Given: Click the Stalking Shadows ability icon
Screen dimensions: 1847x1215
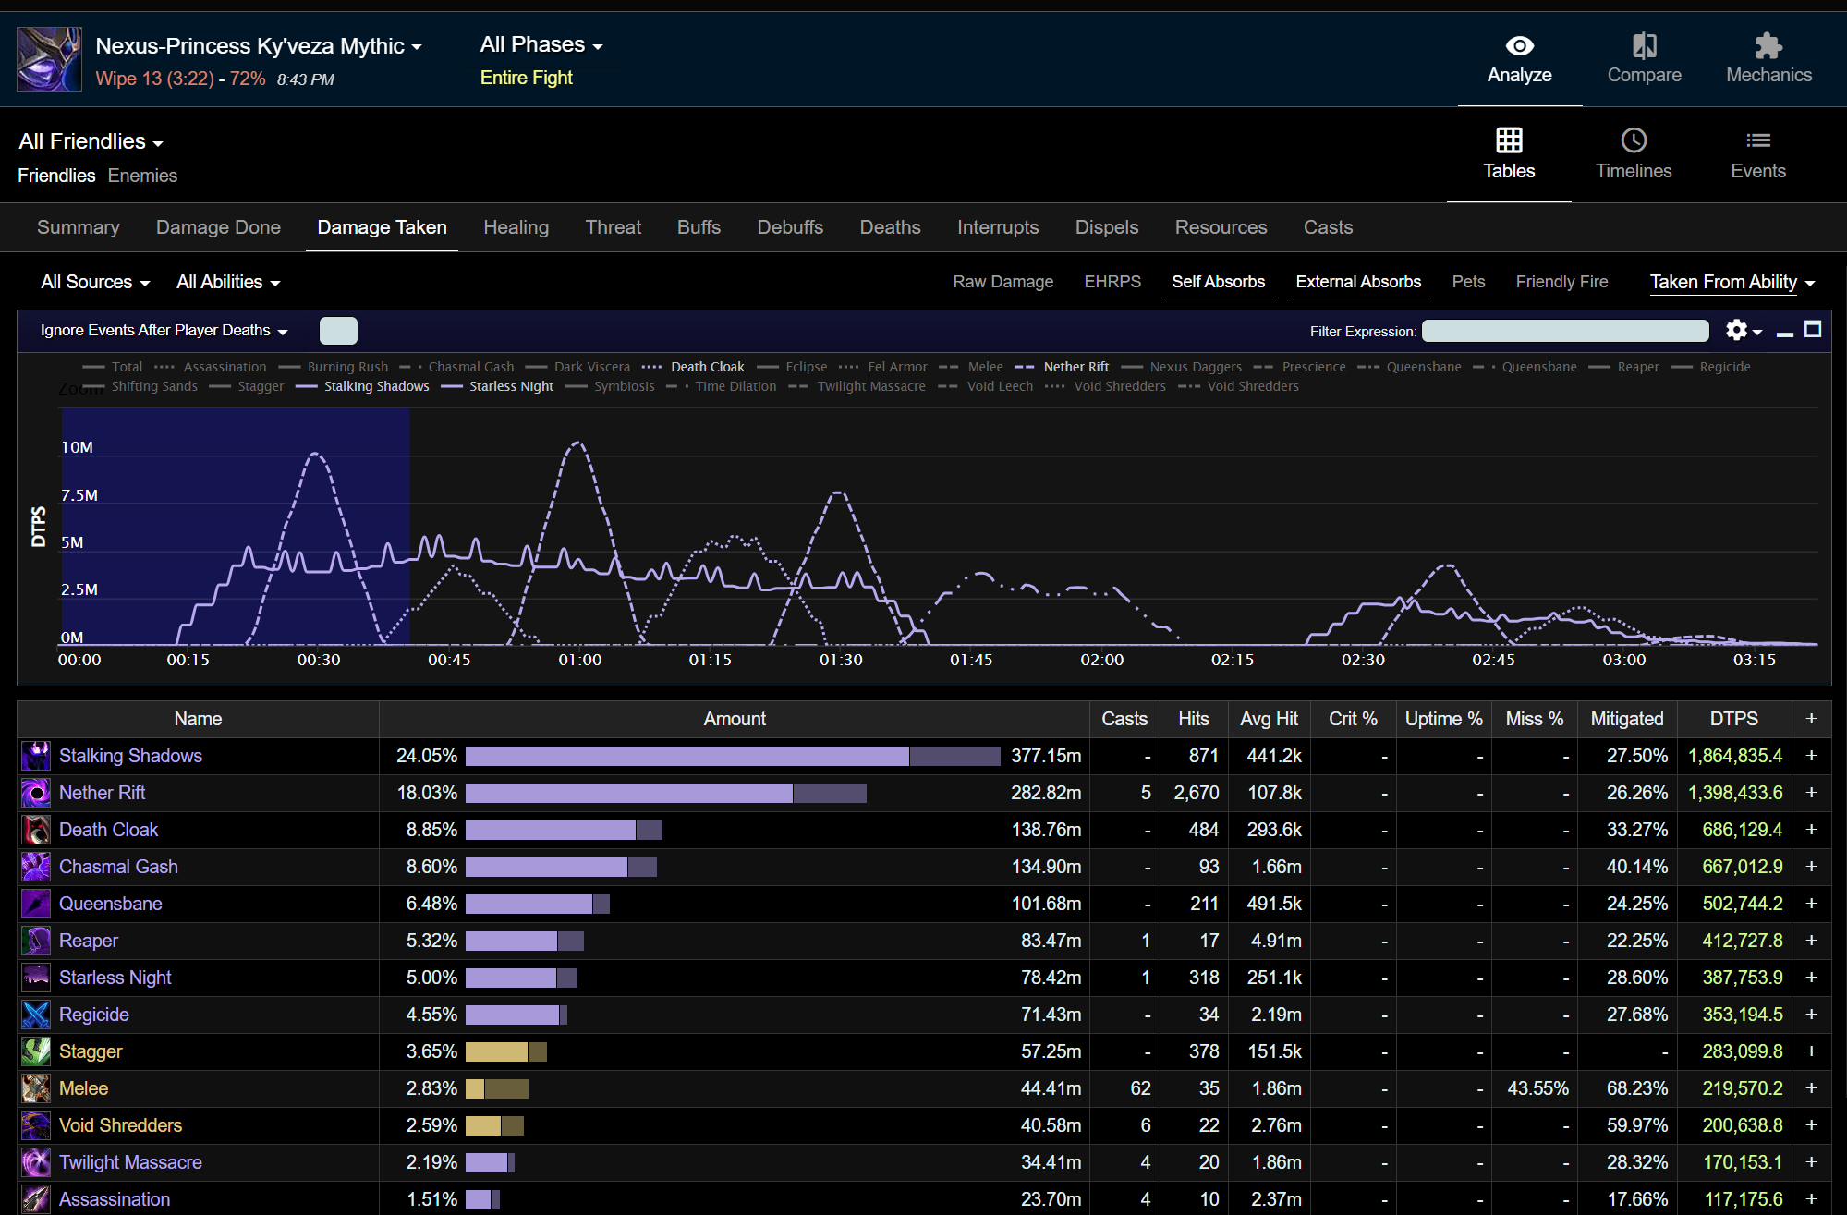Looking at the screenshot, I should pyautogui.click(x=36, y=756).
